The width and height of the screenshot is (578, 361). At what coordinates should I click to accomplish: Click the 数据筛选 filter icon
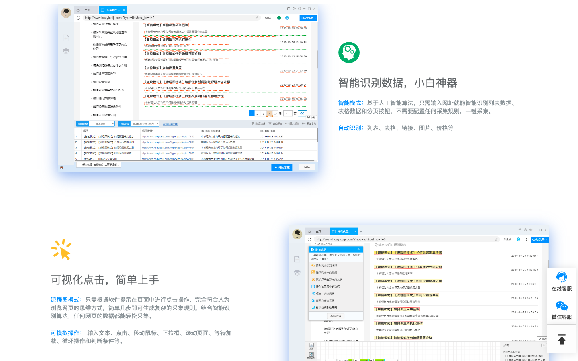coord(253,123)
